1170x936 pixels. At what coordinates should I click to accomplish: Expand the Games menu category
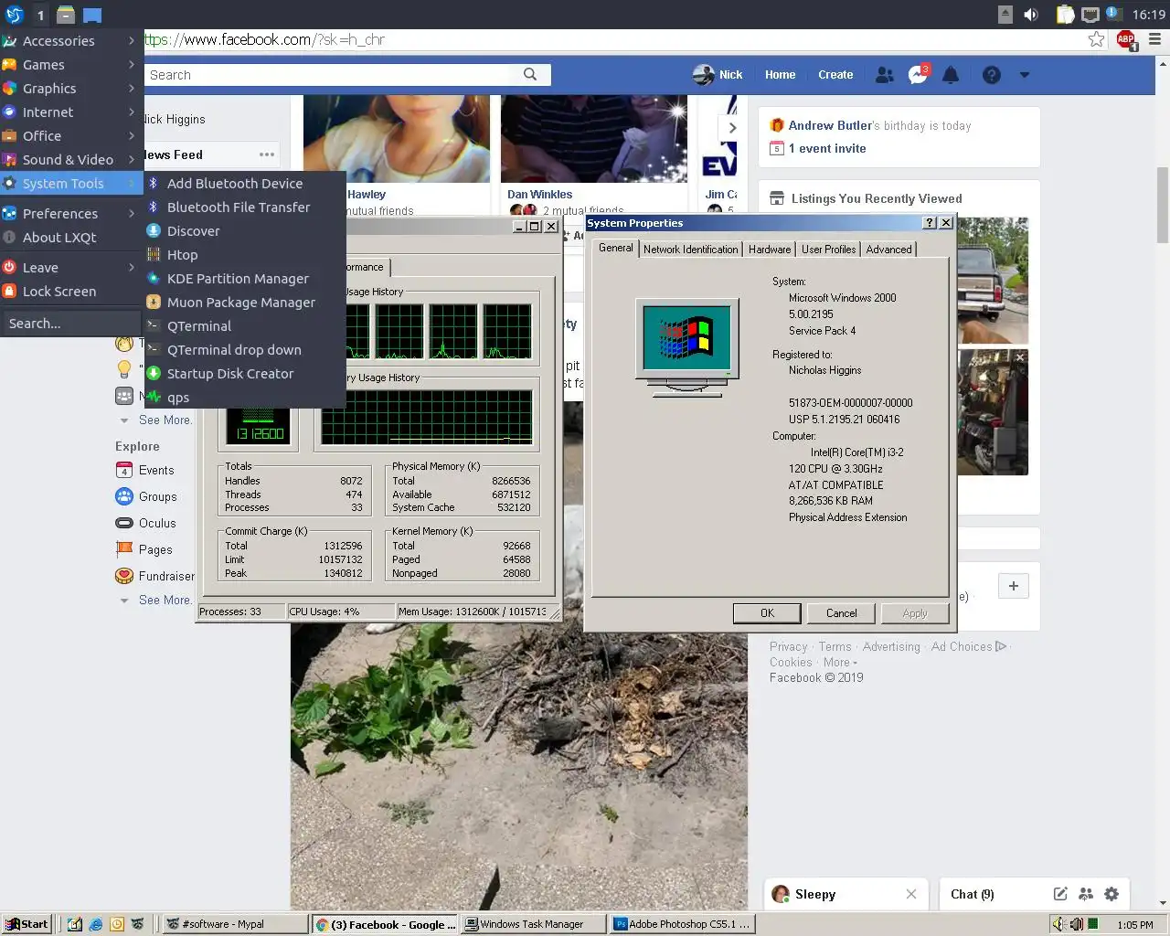tap(71, 65)
